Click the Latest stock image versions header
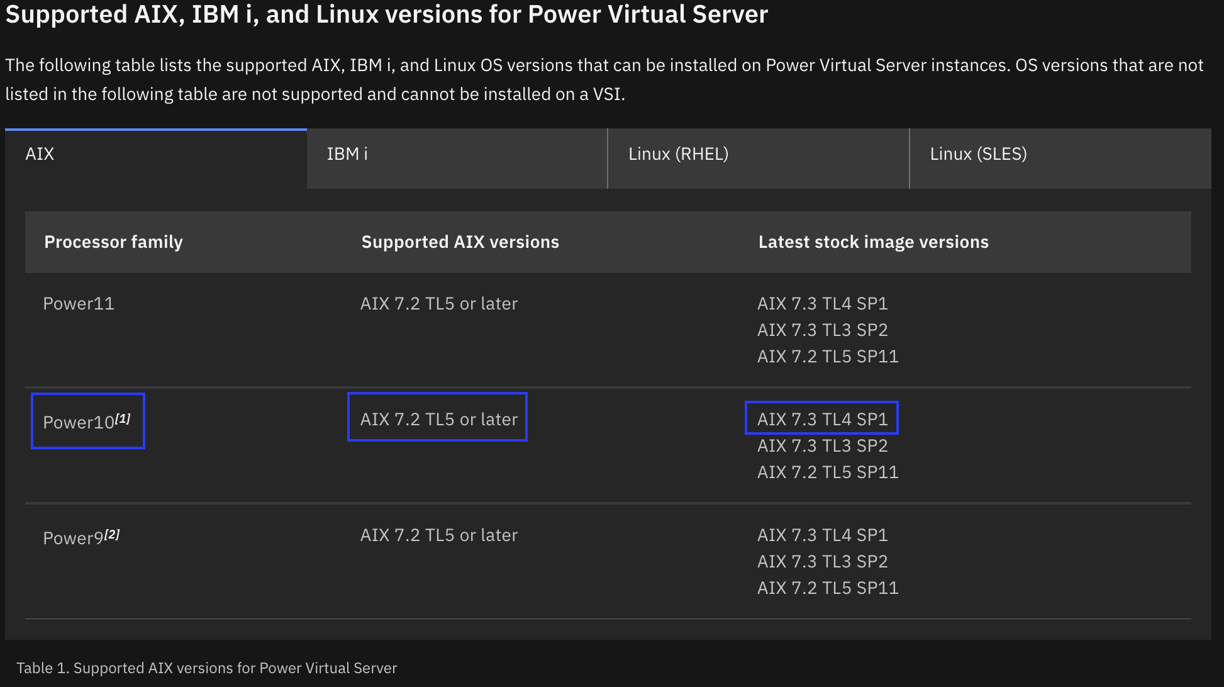The height and width of the screenshot is (687, 1224). coord(874,242)
